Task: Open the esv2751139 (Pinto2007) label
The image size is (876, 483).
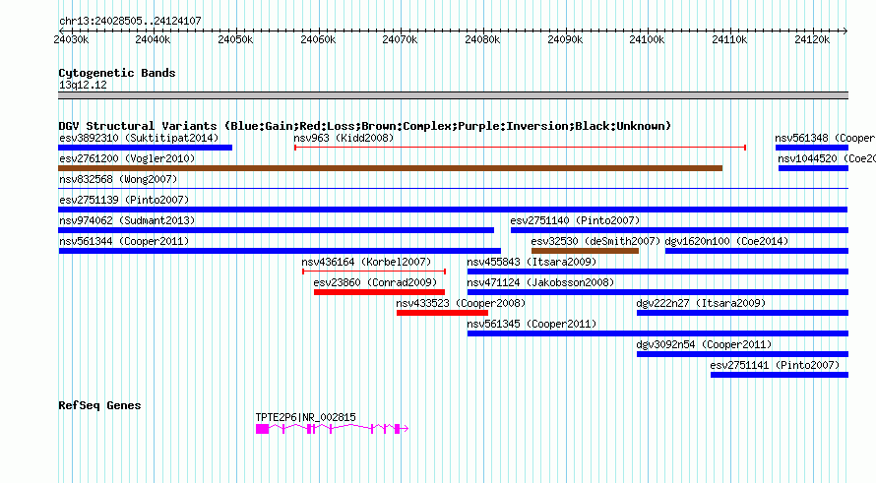Action: pyautogui.click(x=124, y=200)
